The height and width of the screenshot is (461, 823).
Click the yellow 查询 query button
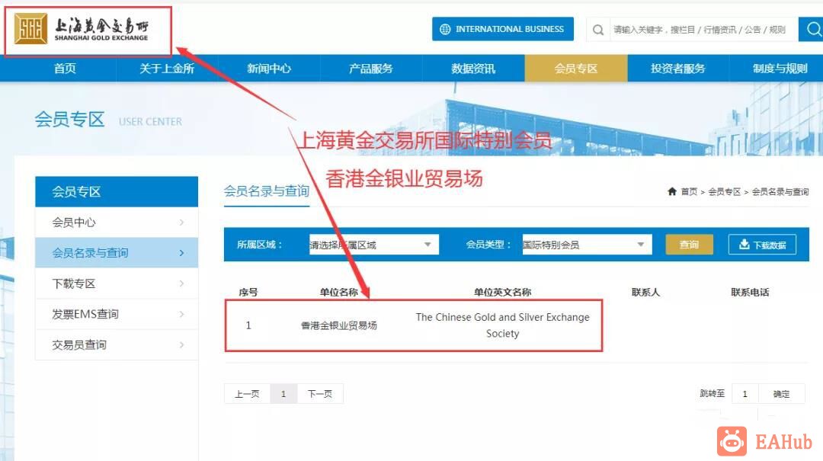[x=689, y=245]
